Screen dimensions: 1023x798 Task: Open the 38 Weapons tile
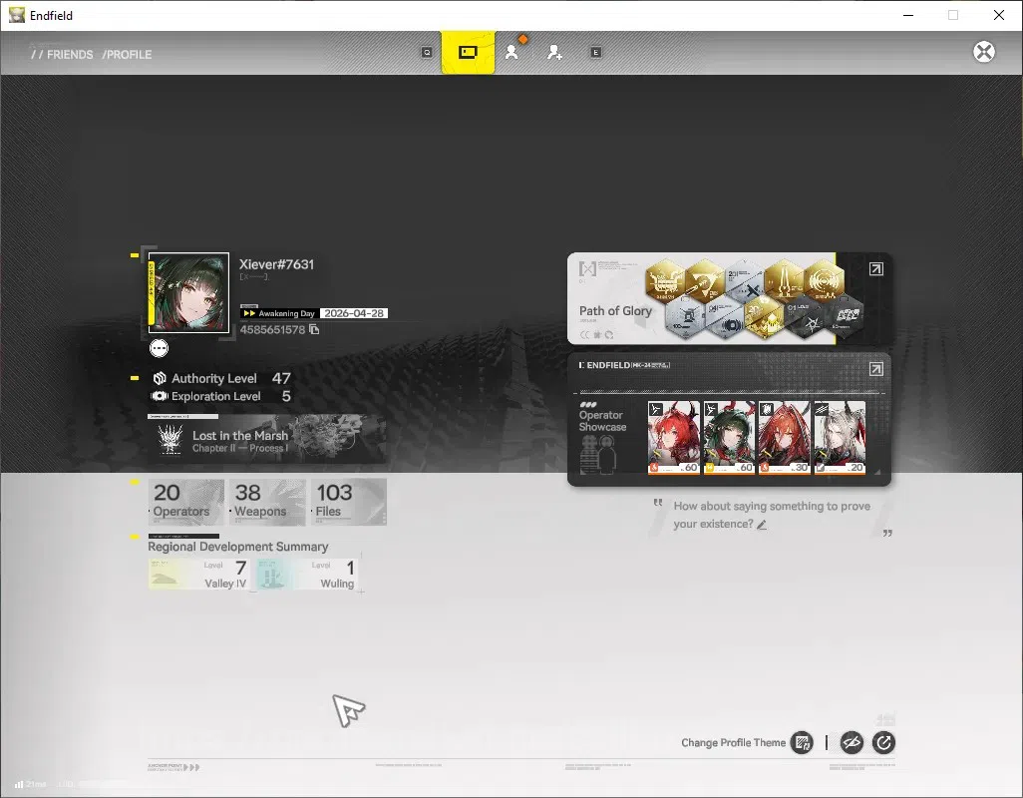(267, 503)
